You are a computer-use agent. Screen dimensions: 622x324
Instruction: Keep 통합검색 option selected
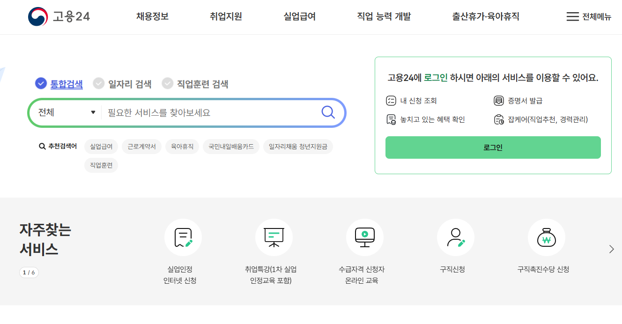40,83
